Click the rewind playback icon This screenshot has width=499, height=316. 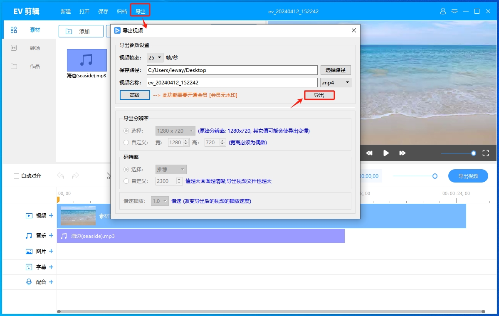click(369, 153)
